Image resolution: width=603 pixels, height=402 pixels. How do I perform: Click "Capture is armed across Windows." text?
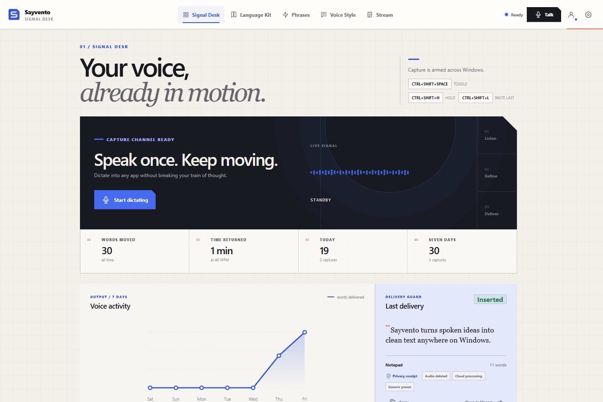446,70
